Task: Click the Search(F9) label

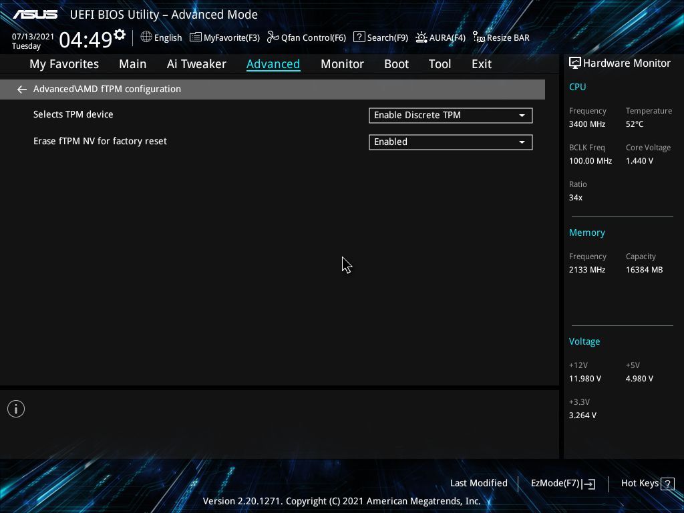Action: point(387,38)
